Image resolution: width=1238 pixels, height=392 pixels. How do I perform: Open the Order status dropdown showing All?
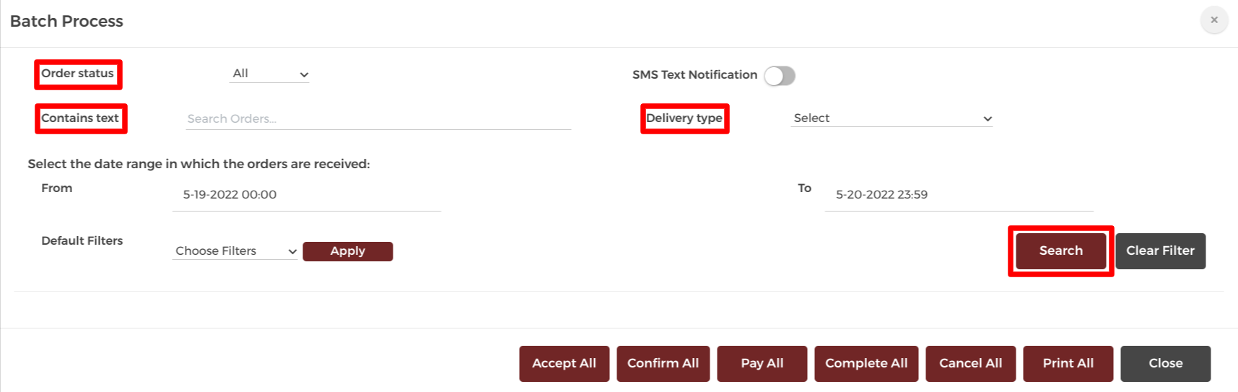[269, 74]
